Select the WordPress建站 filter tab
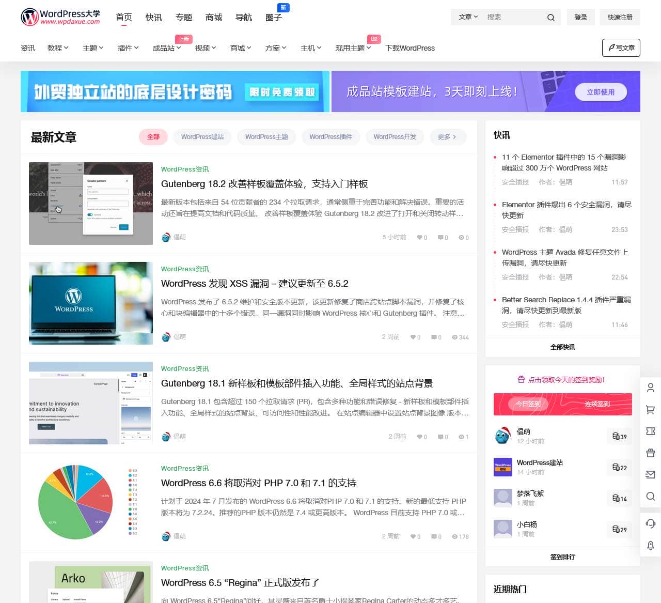661x603 pixels. 202,137
